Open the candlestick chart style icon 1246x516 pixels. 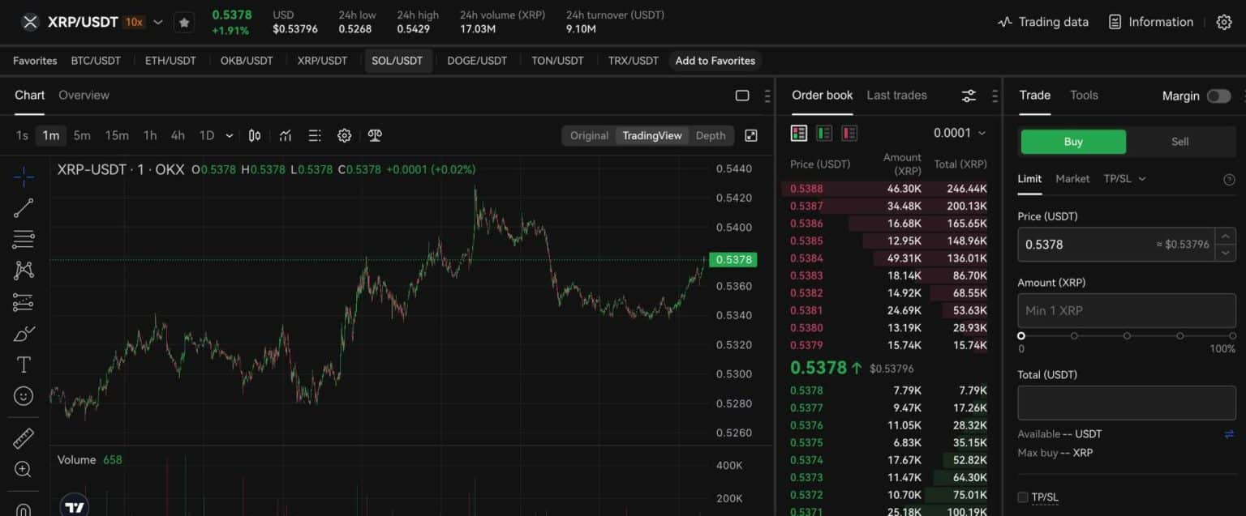(255, 135)
